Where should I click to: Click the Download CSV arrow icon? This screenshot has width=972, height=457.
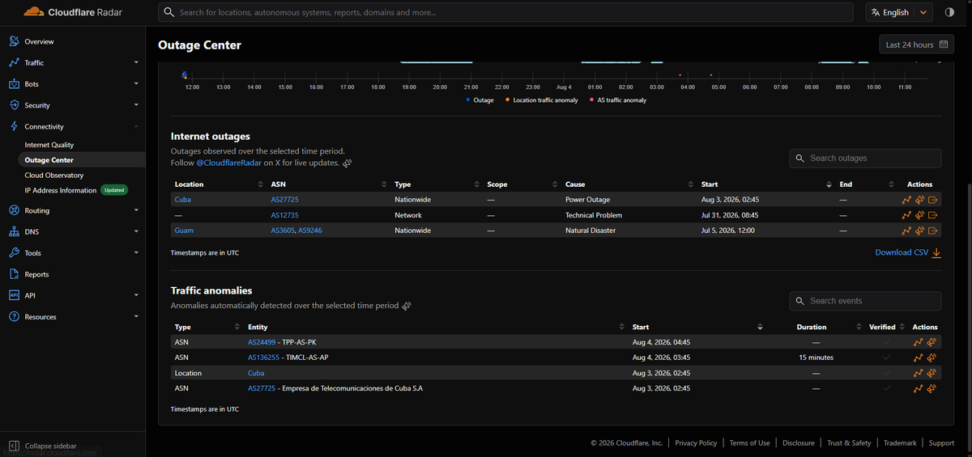936,252
